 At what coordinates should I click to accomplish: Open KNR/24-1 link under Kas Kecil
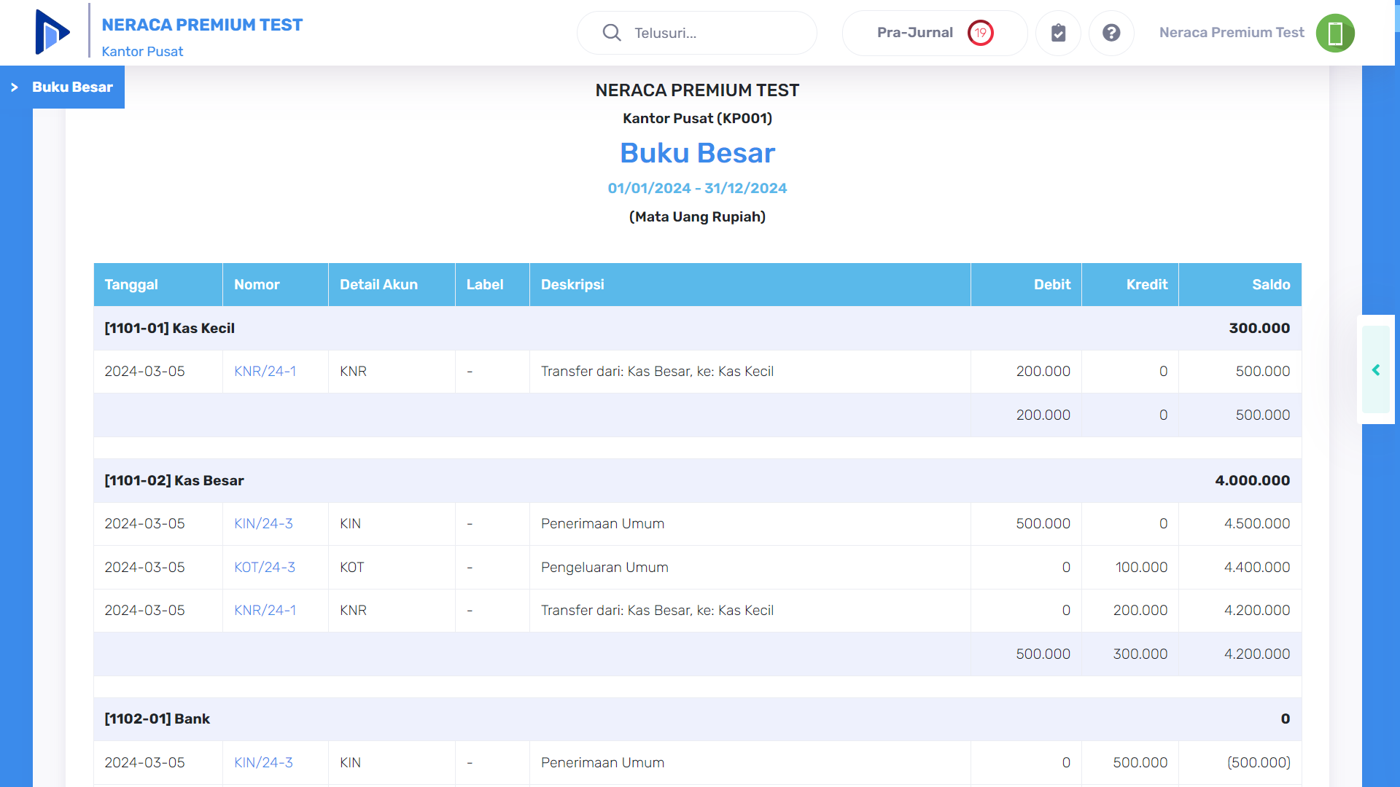pos(265,372)
